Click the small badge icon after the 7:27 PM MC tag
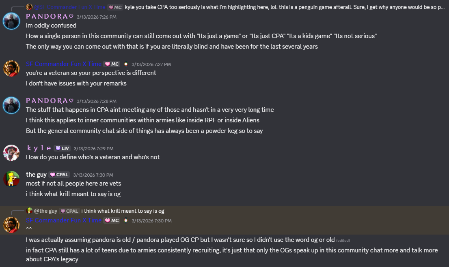 tap(126, 64)
